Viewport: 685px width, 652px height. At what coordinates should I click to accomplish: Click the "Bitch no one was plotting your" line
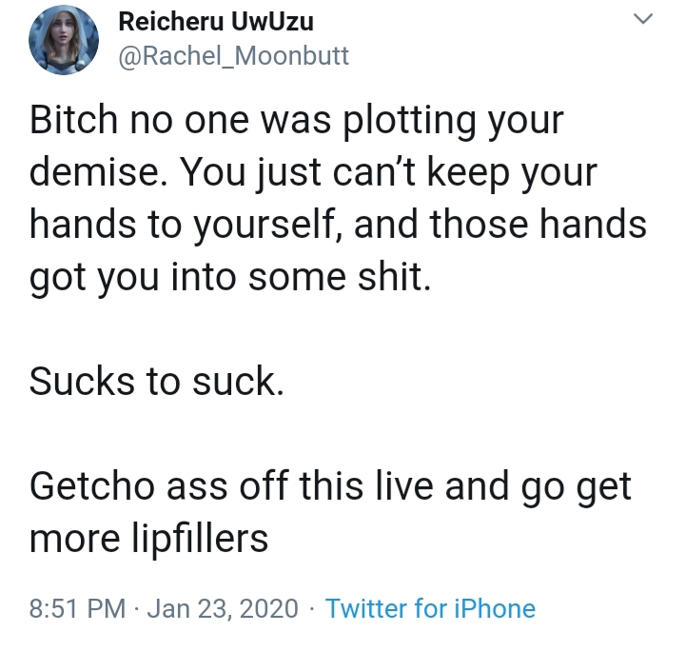point(296,121)
